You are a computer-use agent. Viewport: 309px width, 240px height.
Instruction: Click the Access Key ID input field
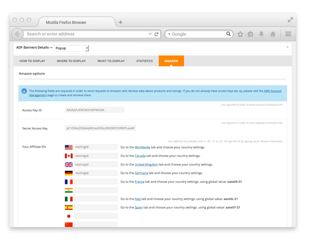pyautogui.click(x=94, y=110)
